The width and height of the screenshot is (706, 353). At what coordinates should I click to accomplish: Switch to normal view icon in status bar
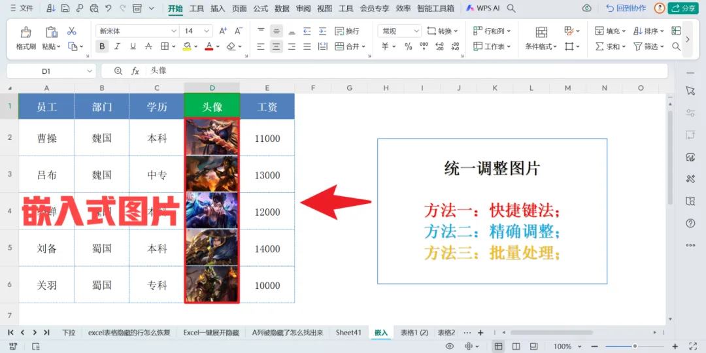pyautogui.click(x=498, y=346)
